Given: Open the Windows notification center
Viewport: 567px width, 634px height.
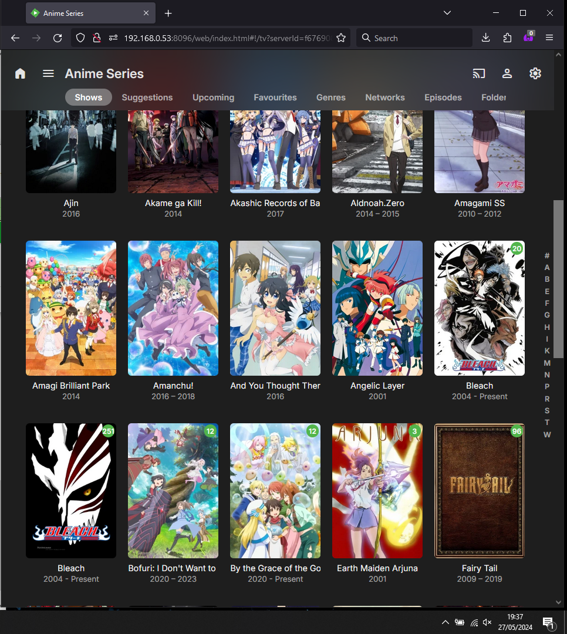Looking at the screenshot, I should click(x=548, y=623).
